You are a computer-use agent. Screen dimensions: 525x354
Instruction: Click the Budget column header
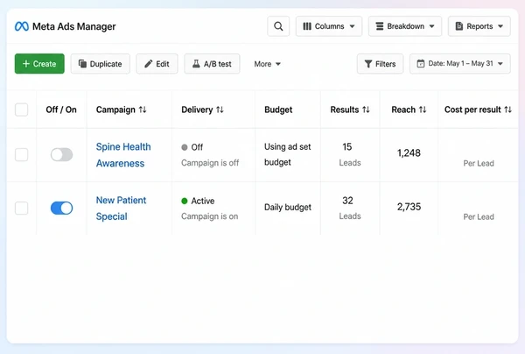tap(278, 110)
